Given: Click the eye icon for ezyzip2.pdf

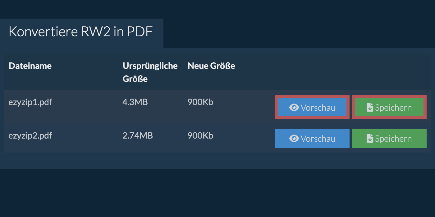Looking at the screenshot, I should tap(294, 139).
